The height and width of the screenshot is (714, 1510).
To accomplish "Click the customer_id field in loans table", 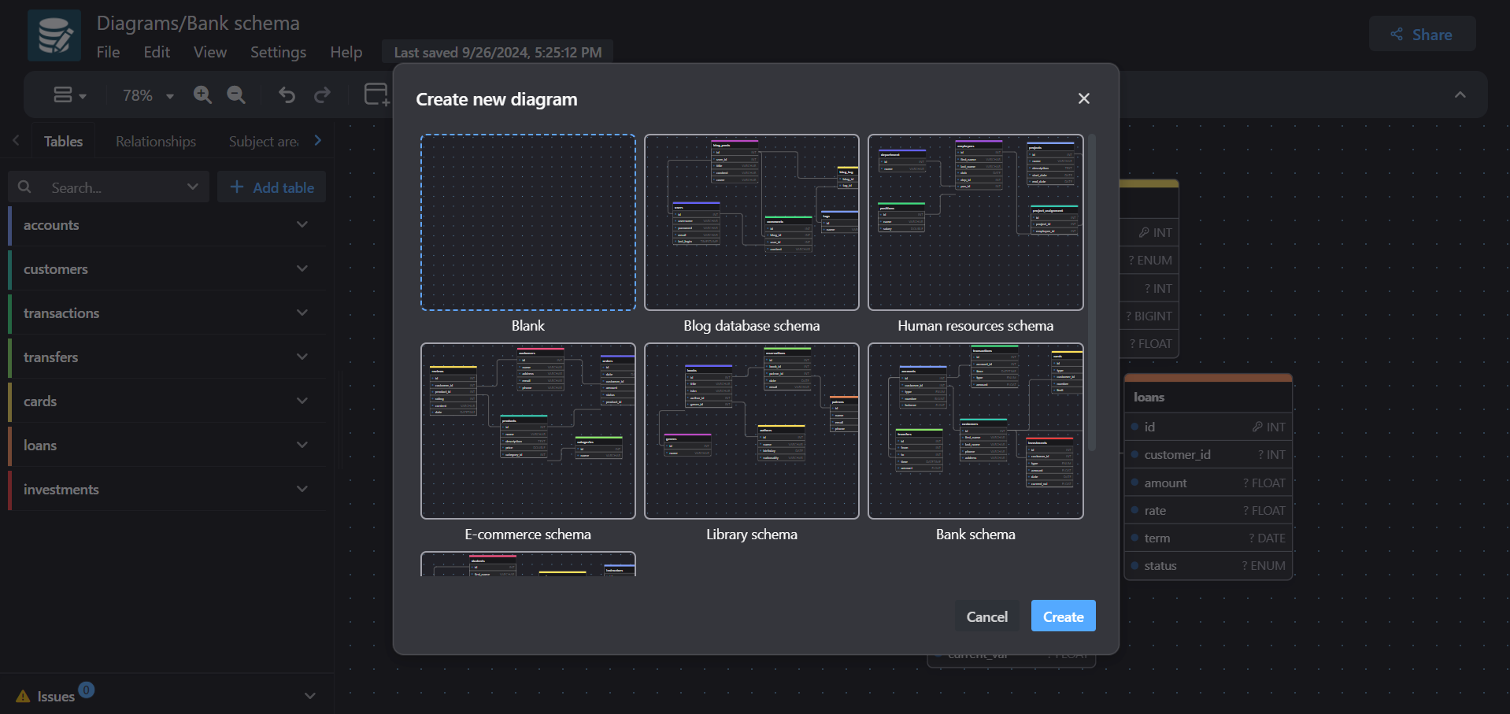I will pyautogui.click(x=1208, y=454).
